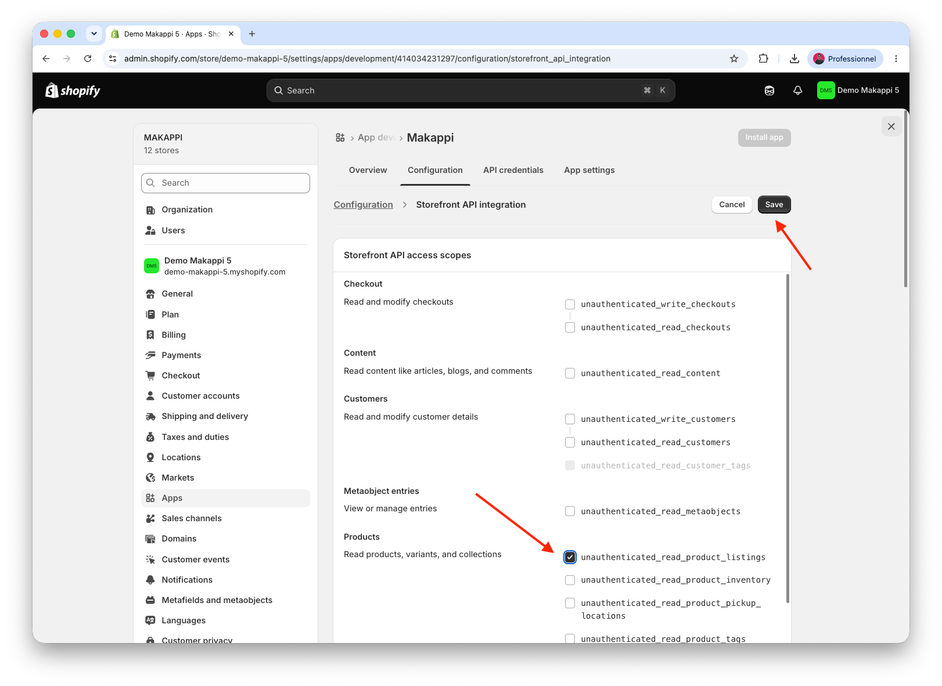Cancel the configuration changes
The height and width of the screenshot is (686, 942).
pyautogui.click(x=732, y=204)
